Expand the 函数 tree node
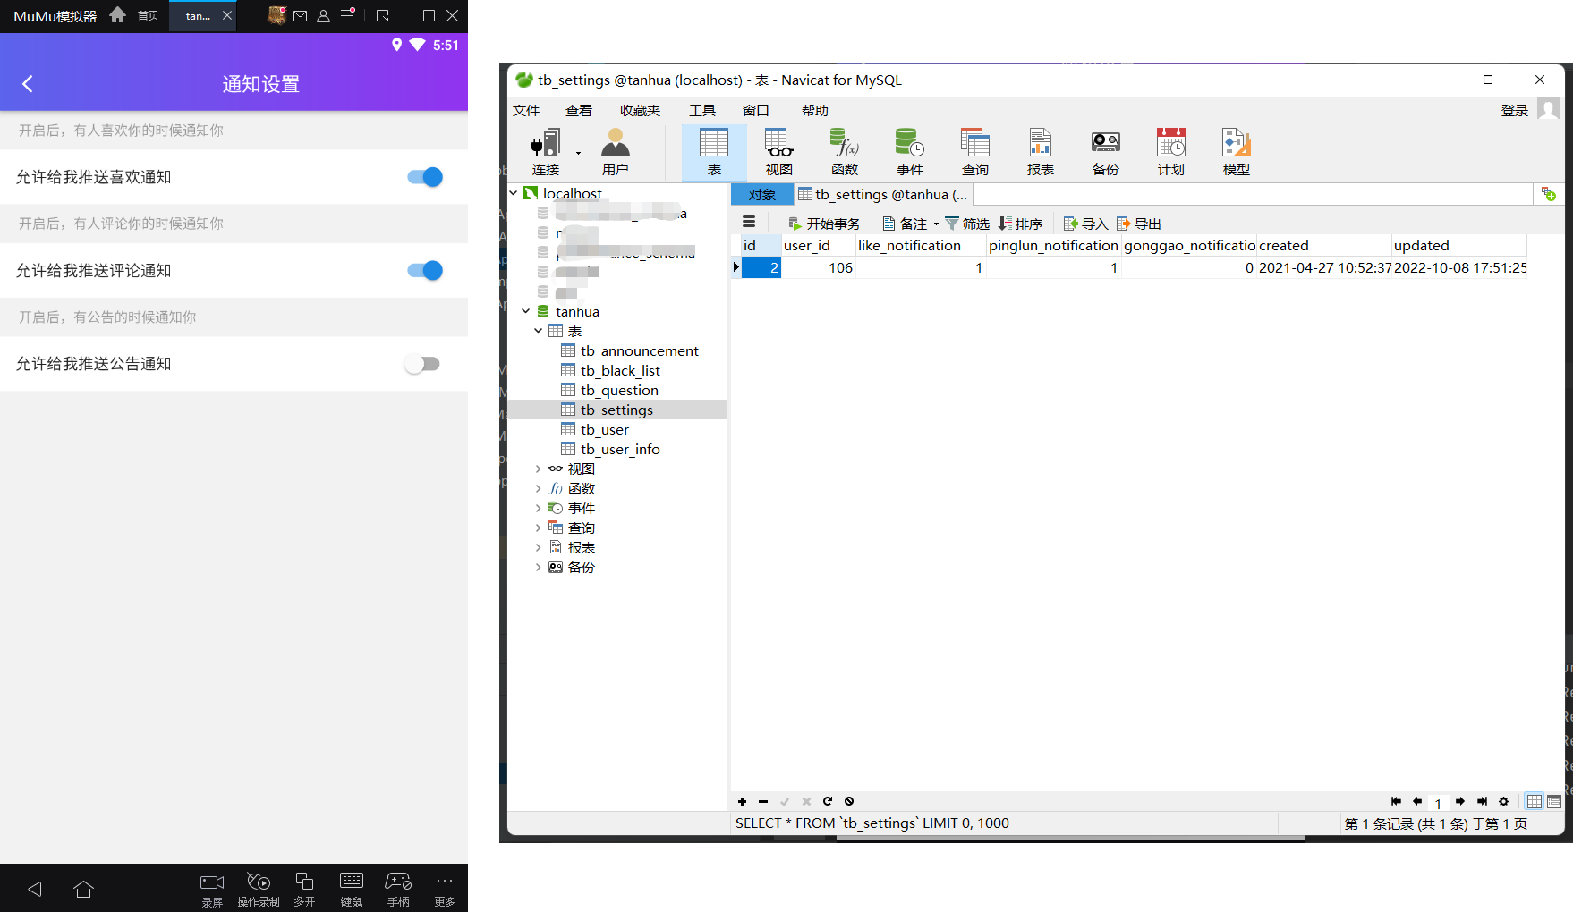 (x=538, y=488)
